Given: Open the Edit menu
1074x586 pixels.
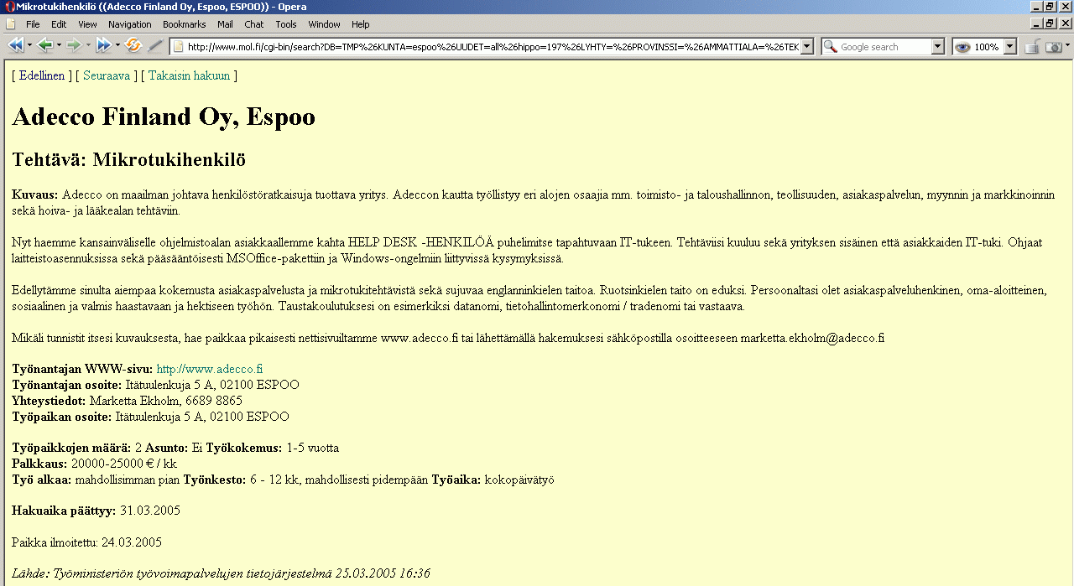Looking at the screenshot, I should coord(59,24).
